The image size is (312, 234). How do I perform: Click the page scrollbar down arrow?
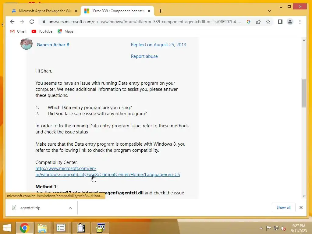[304, 196]
